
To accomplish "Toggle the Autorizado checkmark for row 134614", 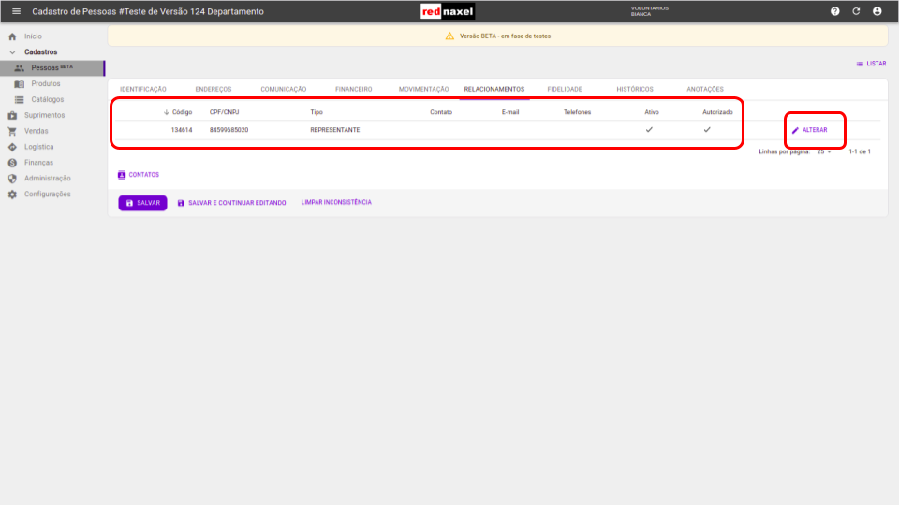I will click(x=707, y=129).
